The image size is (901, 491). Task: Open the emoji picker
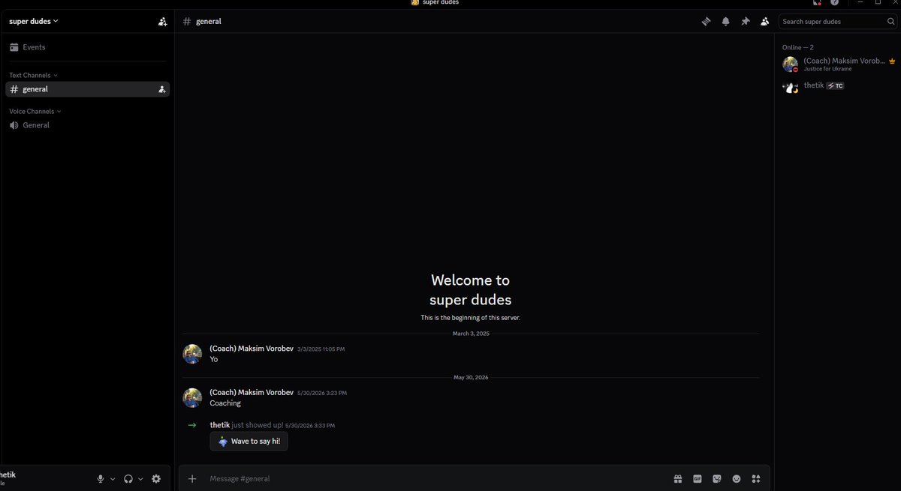coord(737,478)
